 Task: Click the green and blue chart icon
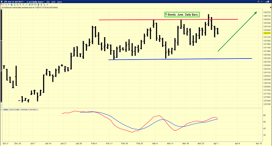[x=30, y=5]
